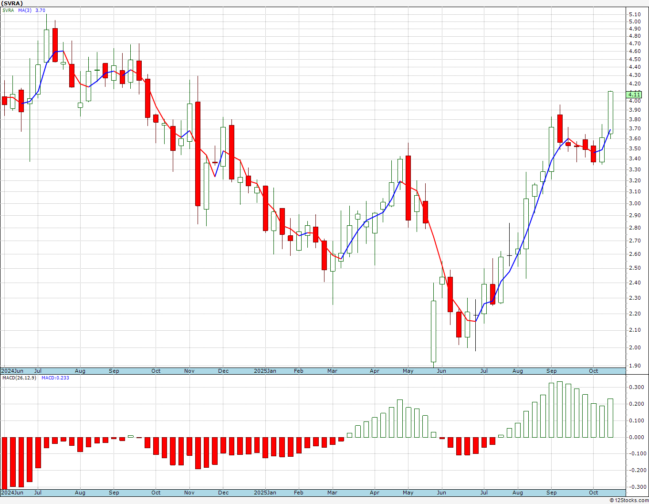
Task: Click the MA(3) indicator label
Action: tap(25, 10)
